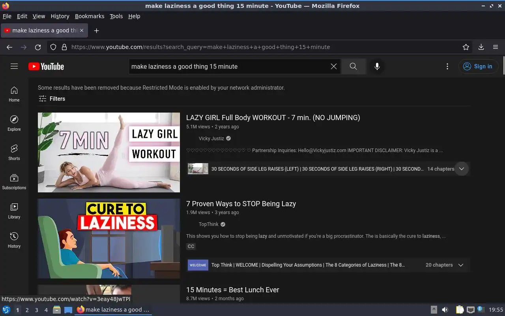Select the Firefox window in taskbar
This screenshot has height=316, width=505.
pyautogui.click(x=113, y=310)
